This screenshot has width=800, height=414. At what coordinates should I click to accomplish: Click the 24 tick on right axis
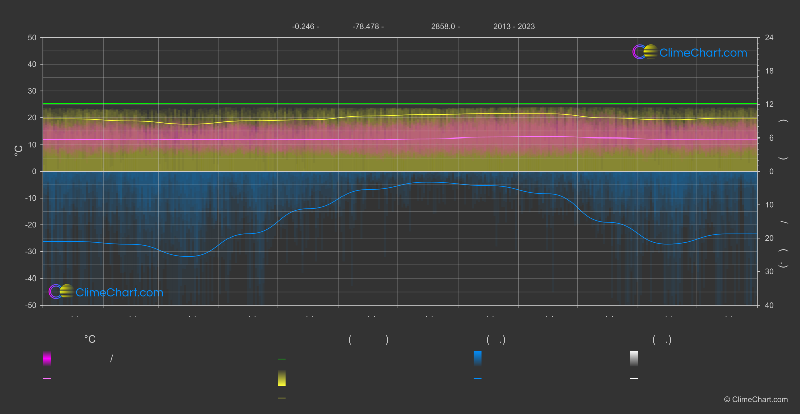coord(769,38)
